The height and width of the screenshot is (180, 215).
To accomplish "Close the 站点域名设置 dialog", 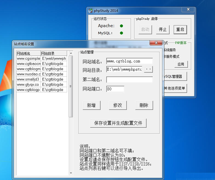I will (x=156, y=43).
